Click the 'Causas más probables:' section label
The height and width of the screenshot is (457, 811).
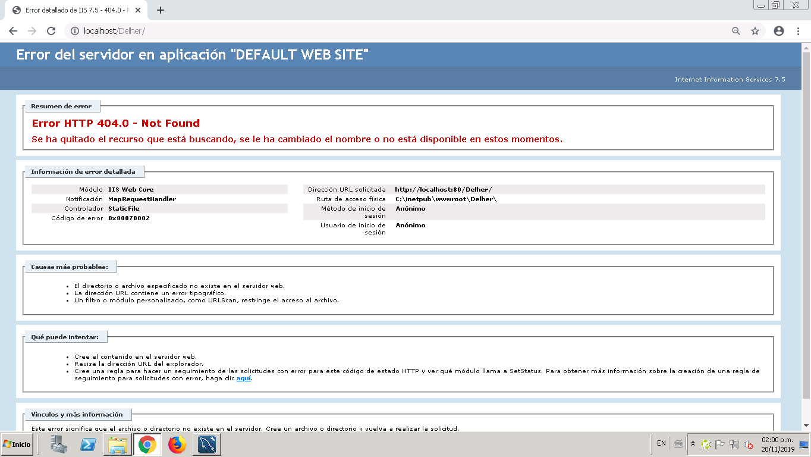click(70, 267)
